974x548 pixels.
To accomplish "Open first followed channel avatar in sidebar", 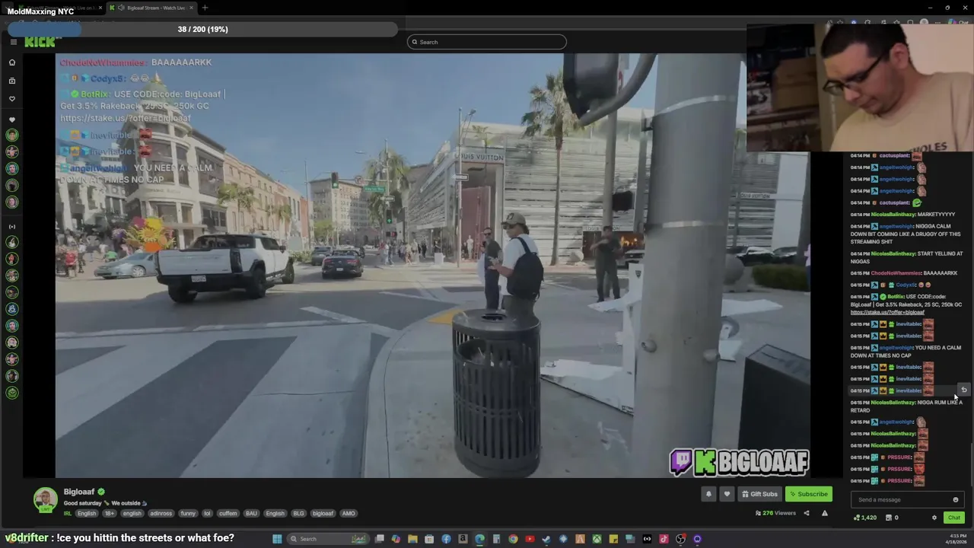I will pos(11,135).
